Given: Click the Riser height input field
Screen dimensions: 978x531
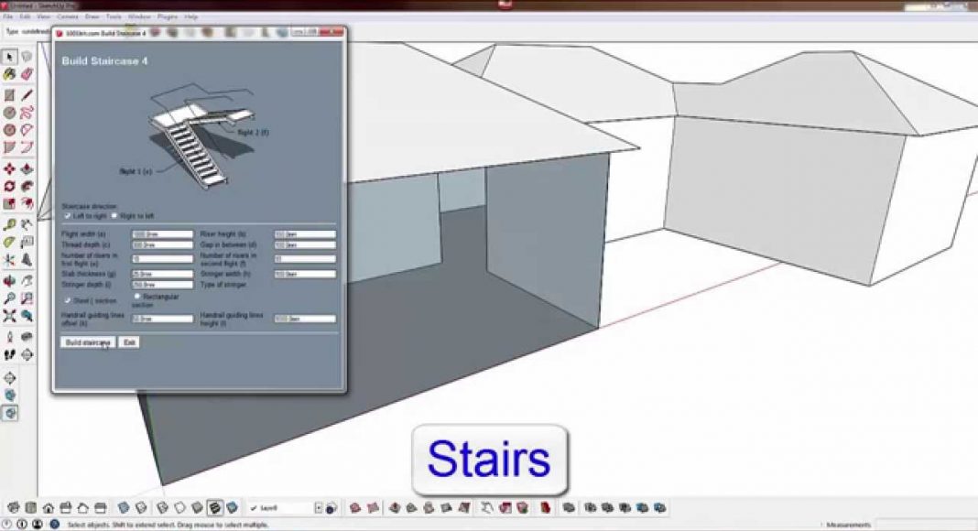Looking at the screenshot, I should [304, 234].
